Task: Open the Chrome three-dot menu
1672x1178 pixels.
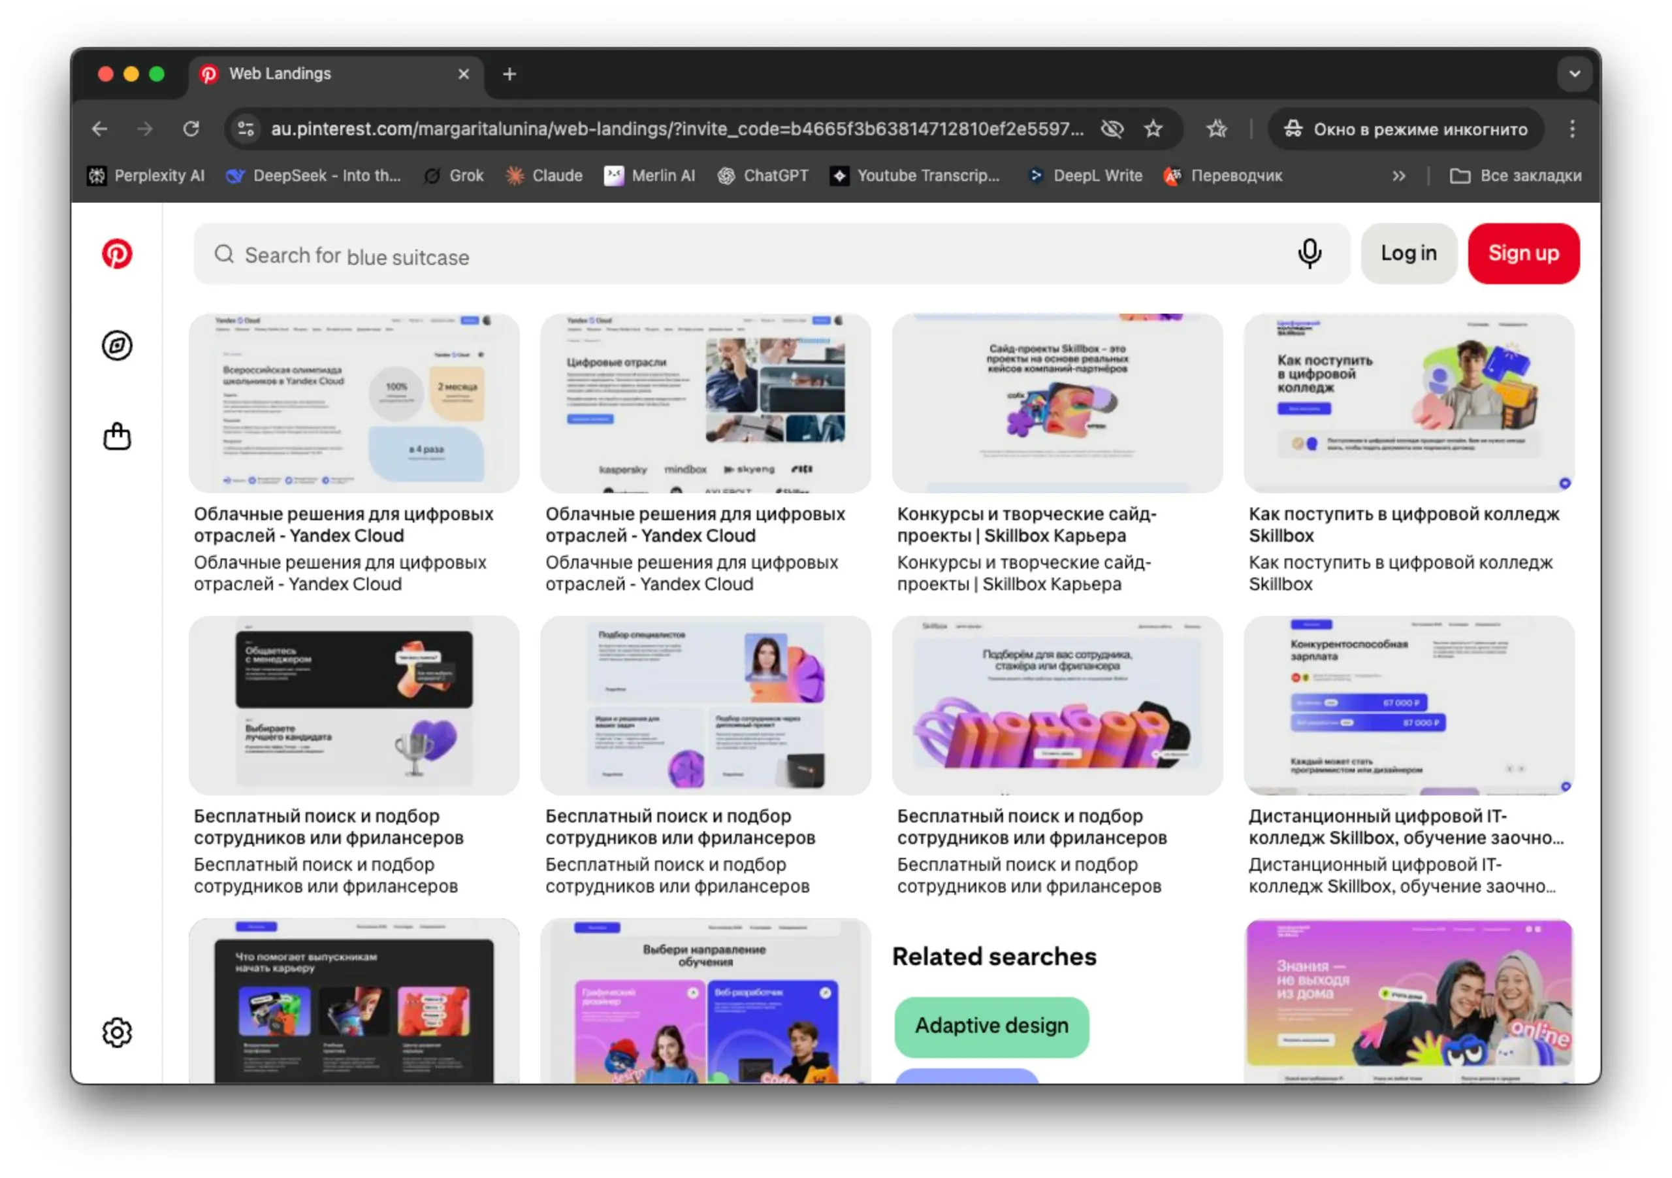Action: coord(1572,129)
